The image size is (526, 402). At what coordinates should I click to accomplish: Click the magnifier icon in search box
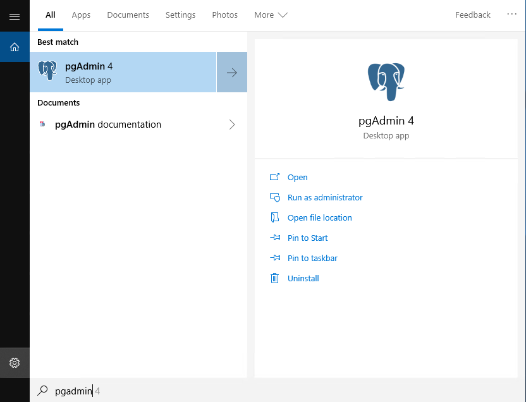(42, 390)
